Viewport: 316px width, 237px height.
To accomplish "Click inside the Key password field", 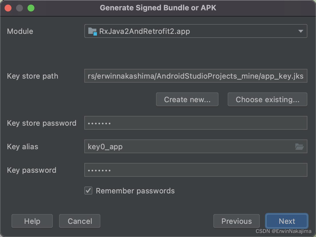I will click(x=196, y=170).
